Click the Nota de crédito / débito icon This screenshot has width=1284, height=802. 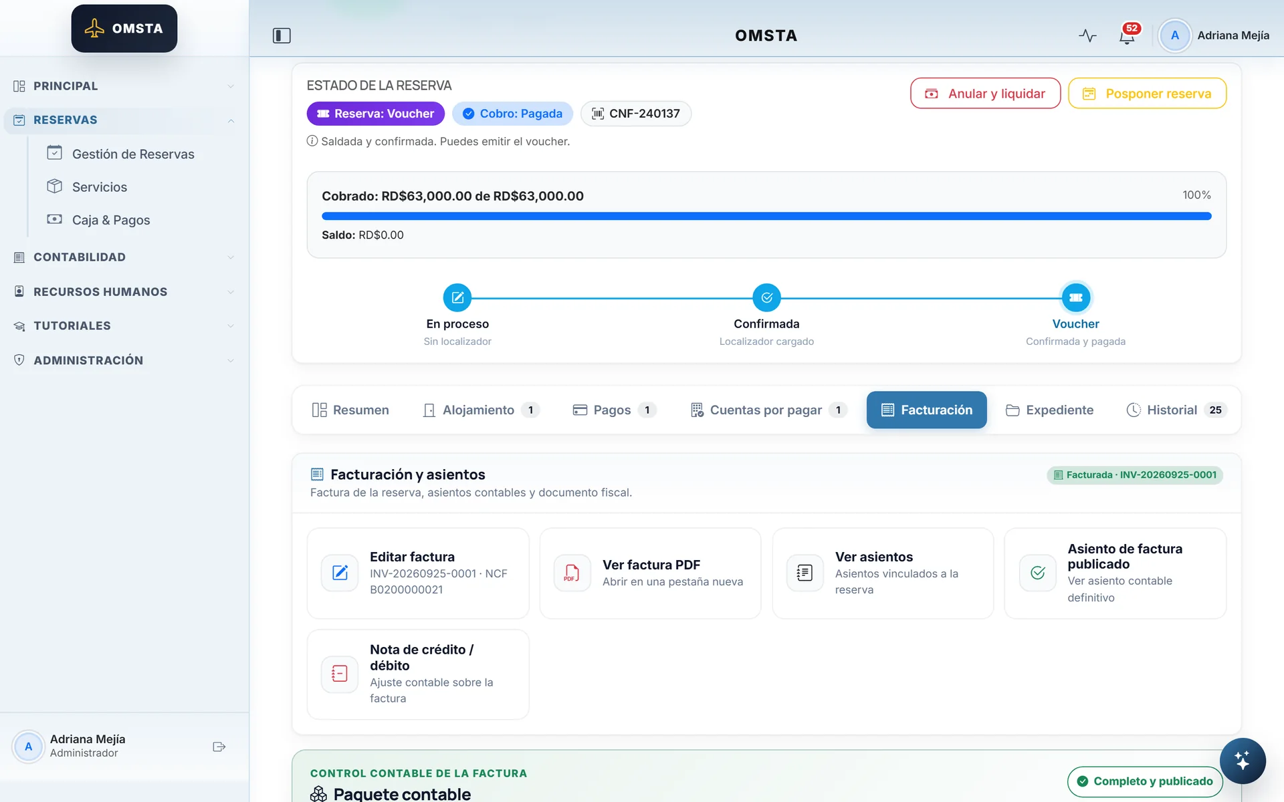point(340,674)
